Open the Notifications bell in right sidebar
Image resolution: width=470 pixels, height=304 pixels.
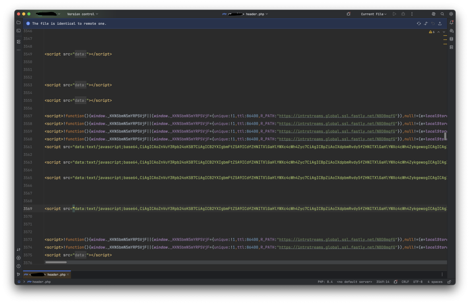452,22
